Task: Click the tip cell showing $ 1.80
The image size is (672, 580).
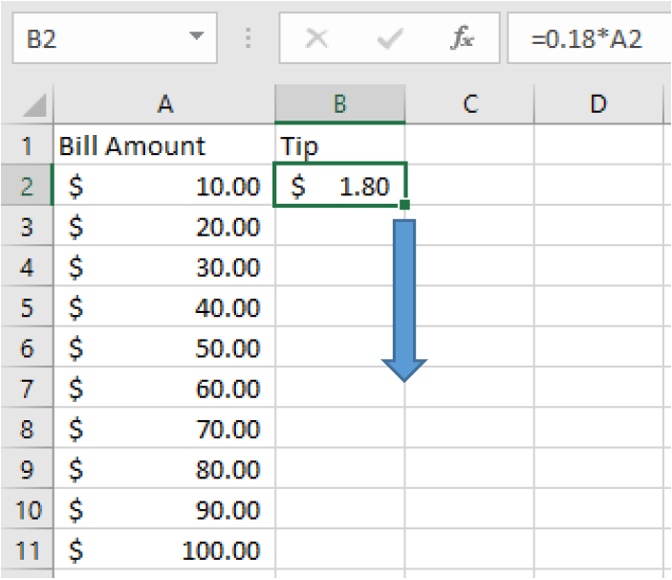Action: pyautogui.click(x=340, y=185)
